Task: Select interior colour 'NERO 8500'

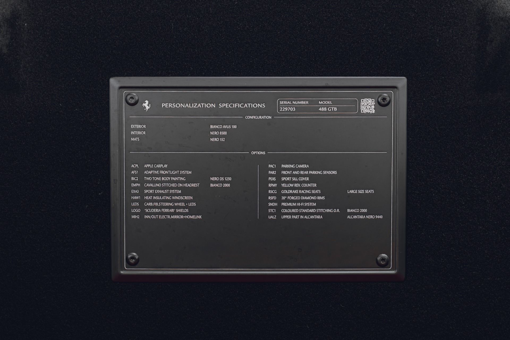Action: 218,133
